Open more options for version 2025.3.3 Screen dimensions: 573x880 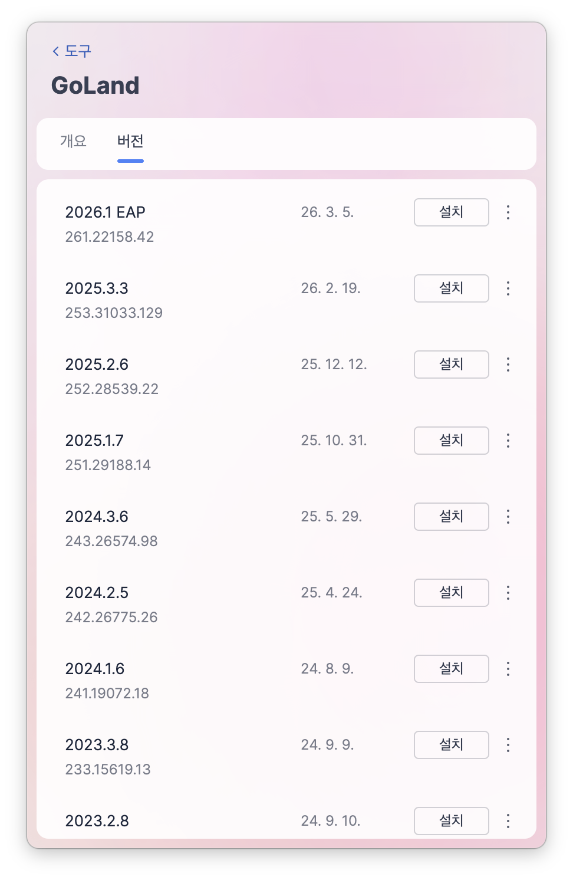coord(508,288)
